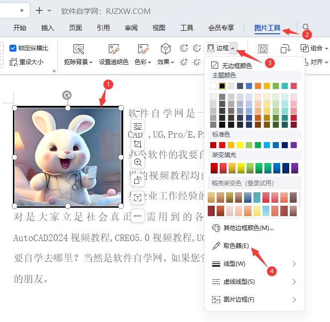Click the Color (色彩) icon
The image size is (330, 322).
[143, 49]
